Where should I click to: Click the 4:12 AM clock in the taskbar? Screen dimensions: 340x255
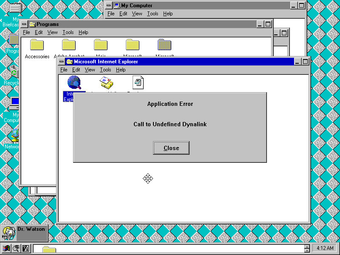[x=324, y=248]
